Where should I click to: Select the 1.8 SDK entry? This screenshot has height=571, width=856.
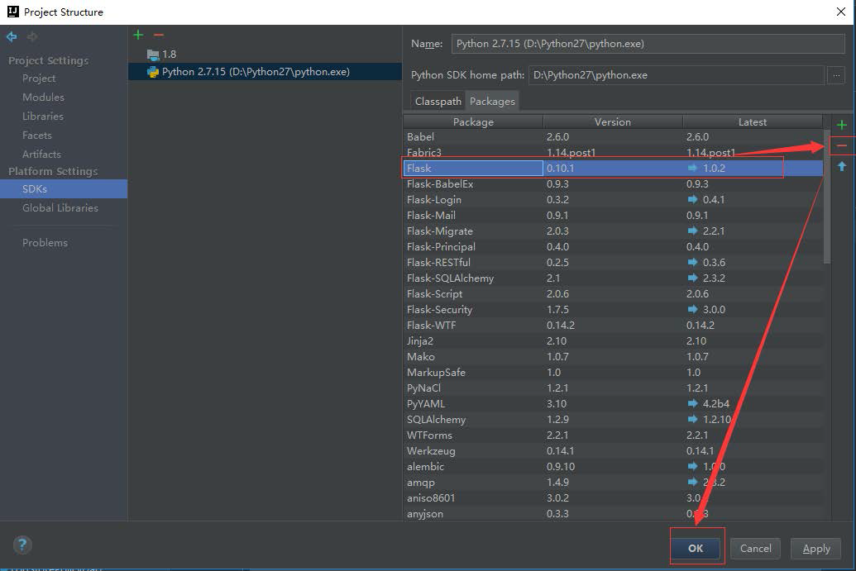(265, 55)
